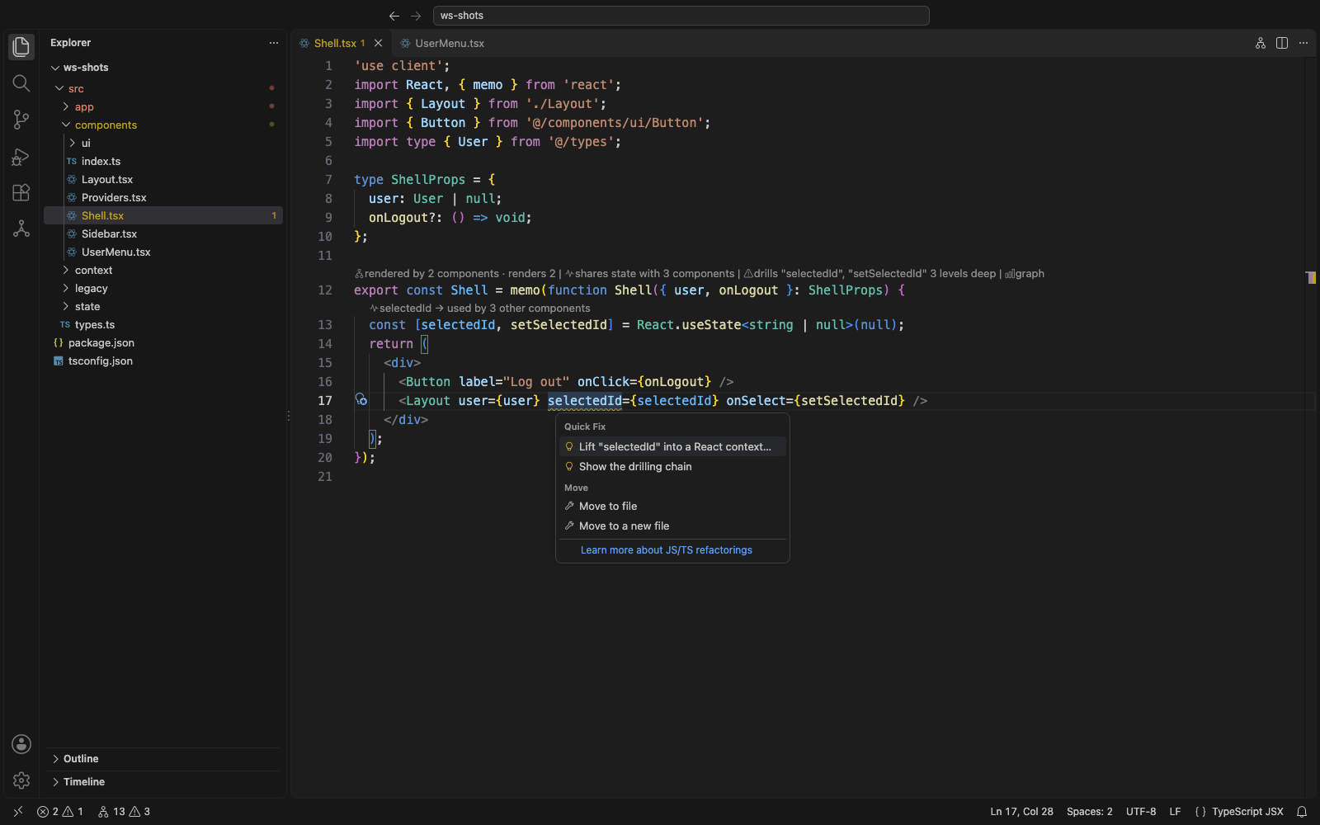Open the Search view in the activity bar
Image resolution: width=1320 pixels, height=825 pixels.
tap(21, 83)
